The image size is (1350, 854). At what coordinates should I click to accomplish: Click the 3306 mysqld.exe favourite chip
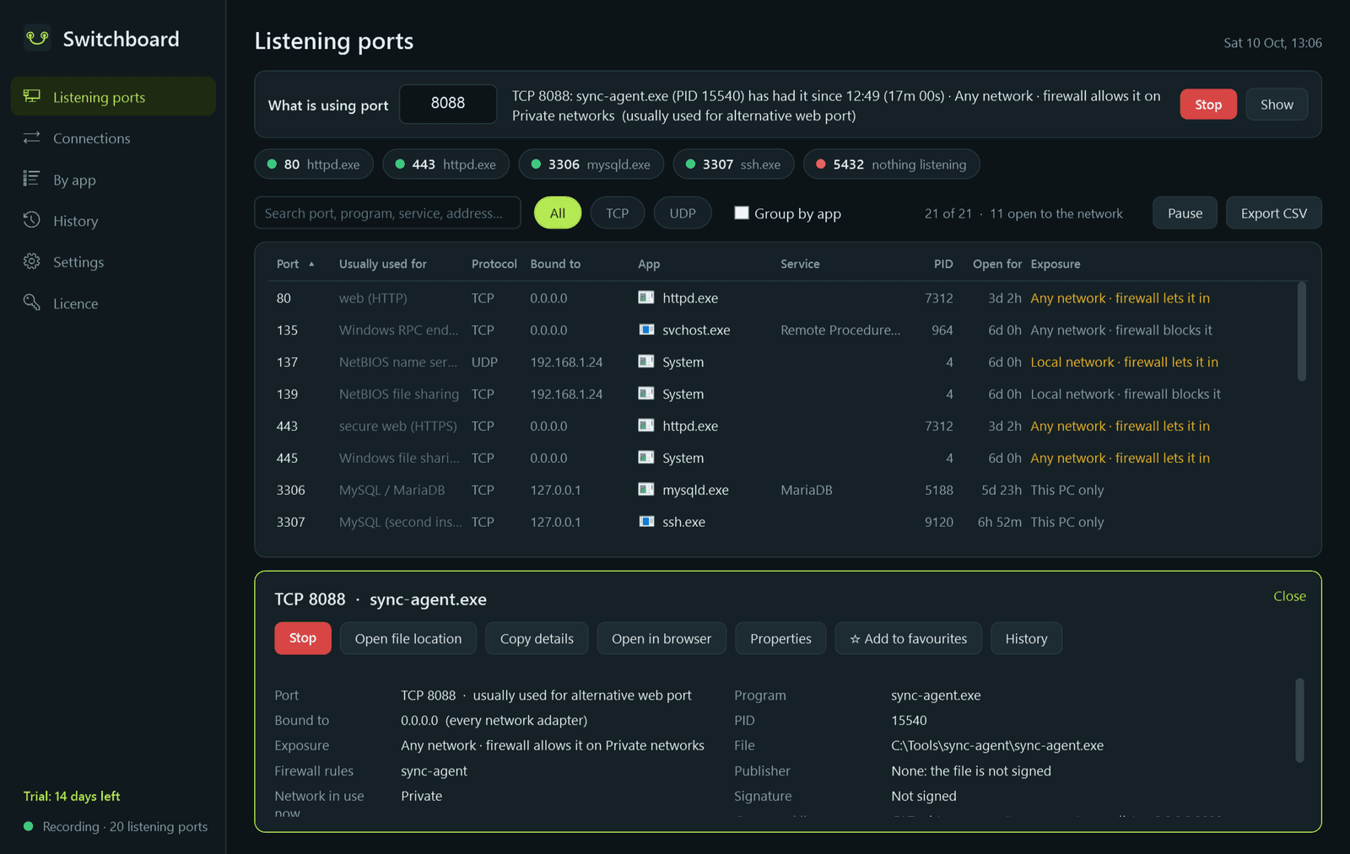591,164
